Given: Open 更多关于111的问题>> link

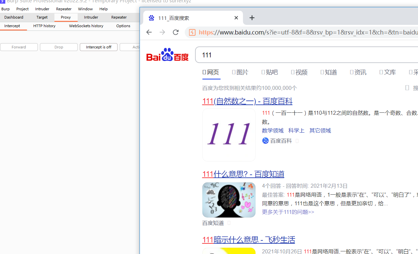Looking at the screenshot, I should click(288, 212).
